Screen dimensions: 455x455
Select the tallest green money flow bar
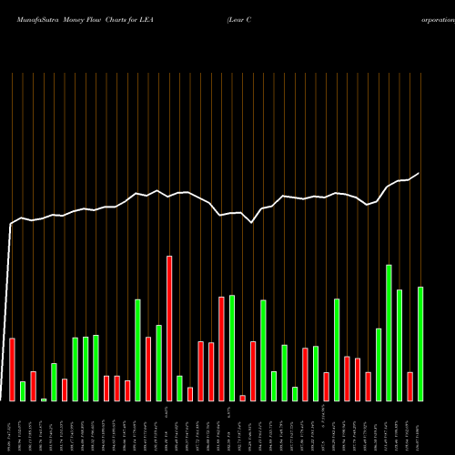click(389, 333)
